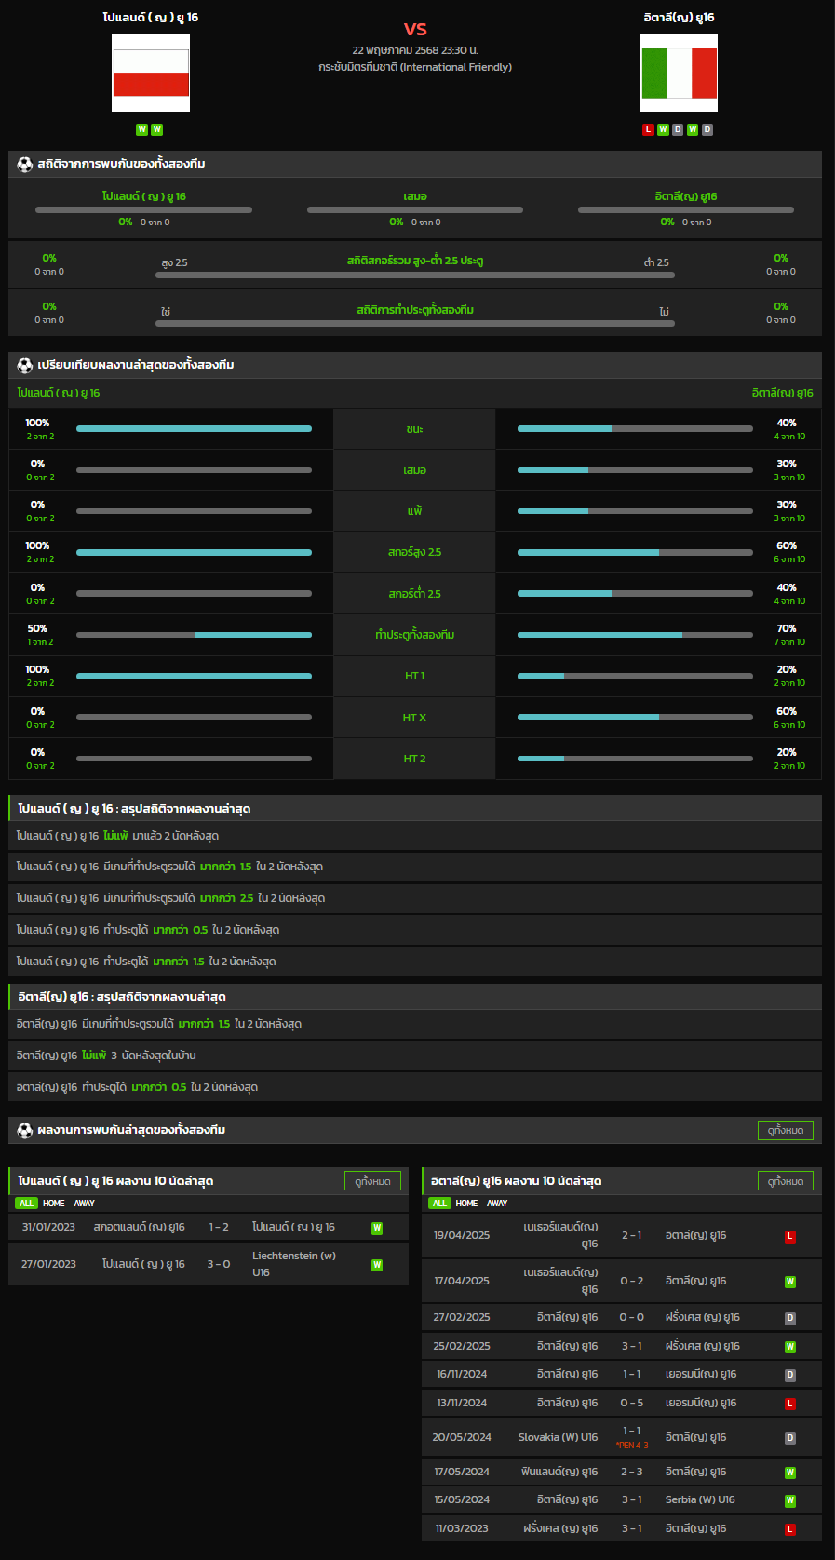Select ALL tab in Italy results panel
The height and width of the screenshot is (1560, 835).
coord(439,1204)
